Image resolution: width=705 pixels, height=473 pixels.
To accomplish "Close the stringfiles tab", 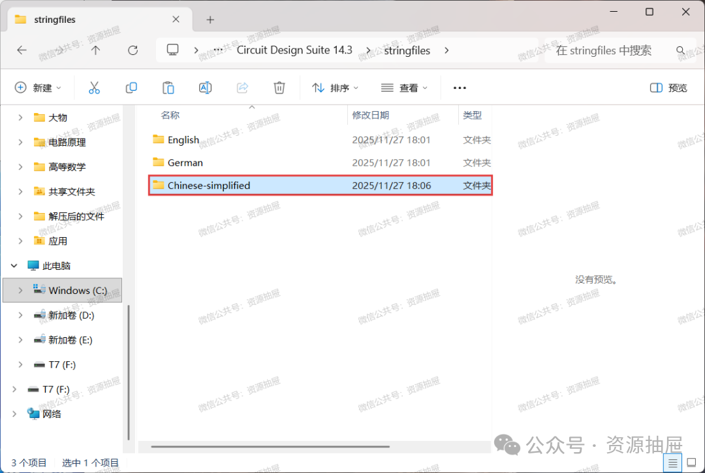I will (176, 20).
